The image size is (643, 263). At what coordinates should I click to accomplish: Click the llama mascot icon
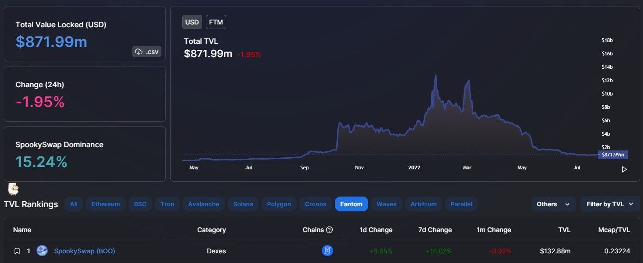pos(13,188)
